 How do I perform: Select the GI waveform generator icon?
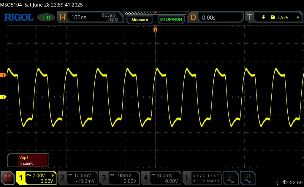230,178
